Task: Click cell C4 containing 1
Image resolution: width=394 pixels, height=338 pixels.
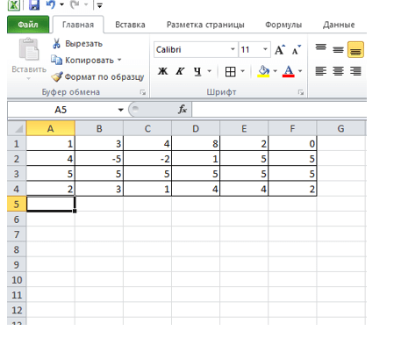Action: [147, 189]
